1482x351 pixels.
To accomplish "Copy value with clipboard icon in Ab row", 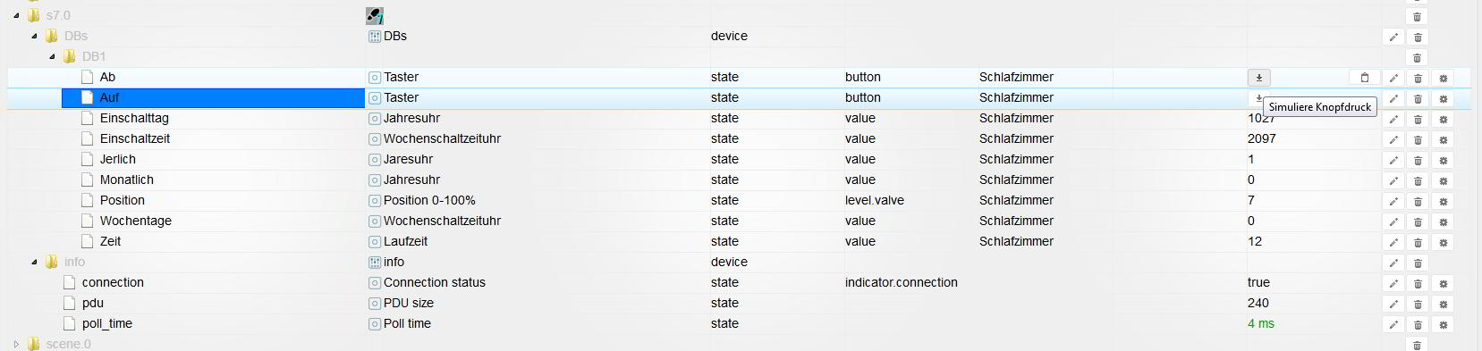I will tap(1364, 78).
